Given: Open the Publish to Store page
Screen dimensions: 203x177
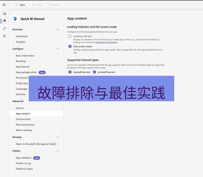Looking at the screenshot, I should coord(24,169).
